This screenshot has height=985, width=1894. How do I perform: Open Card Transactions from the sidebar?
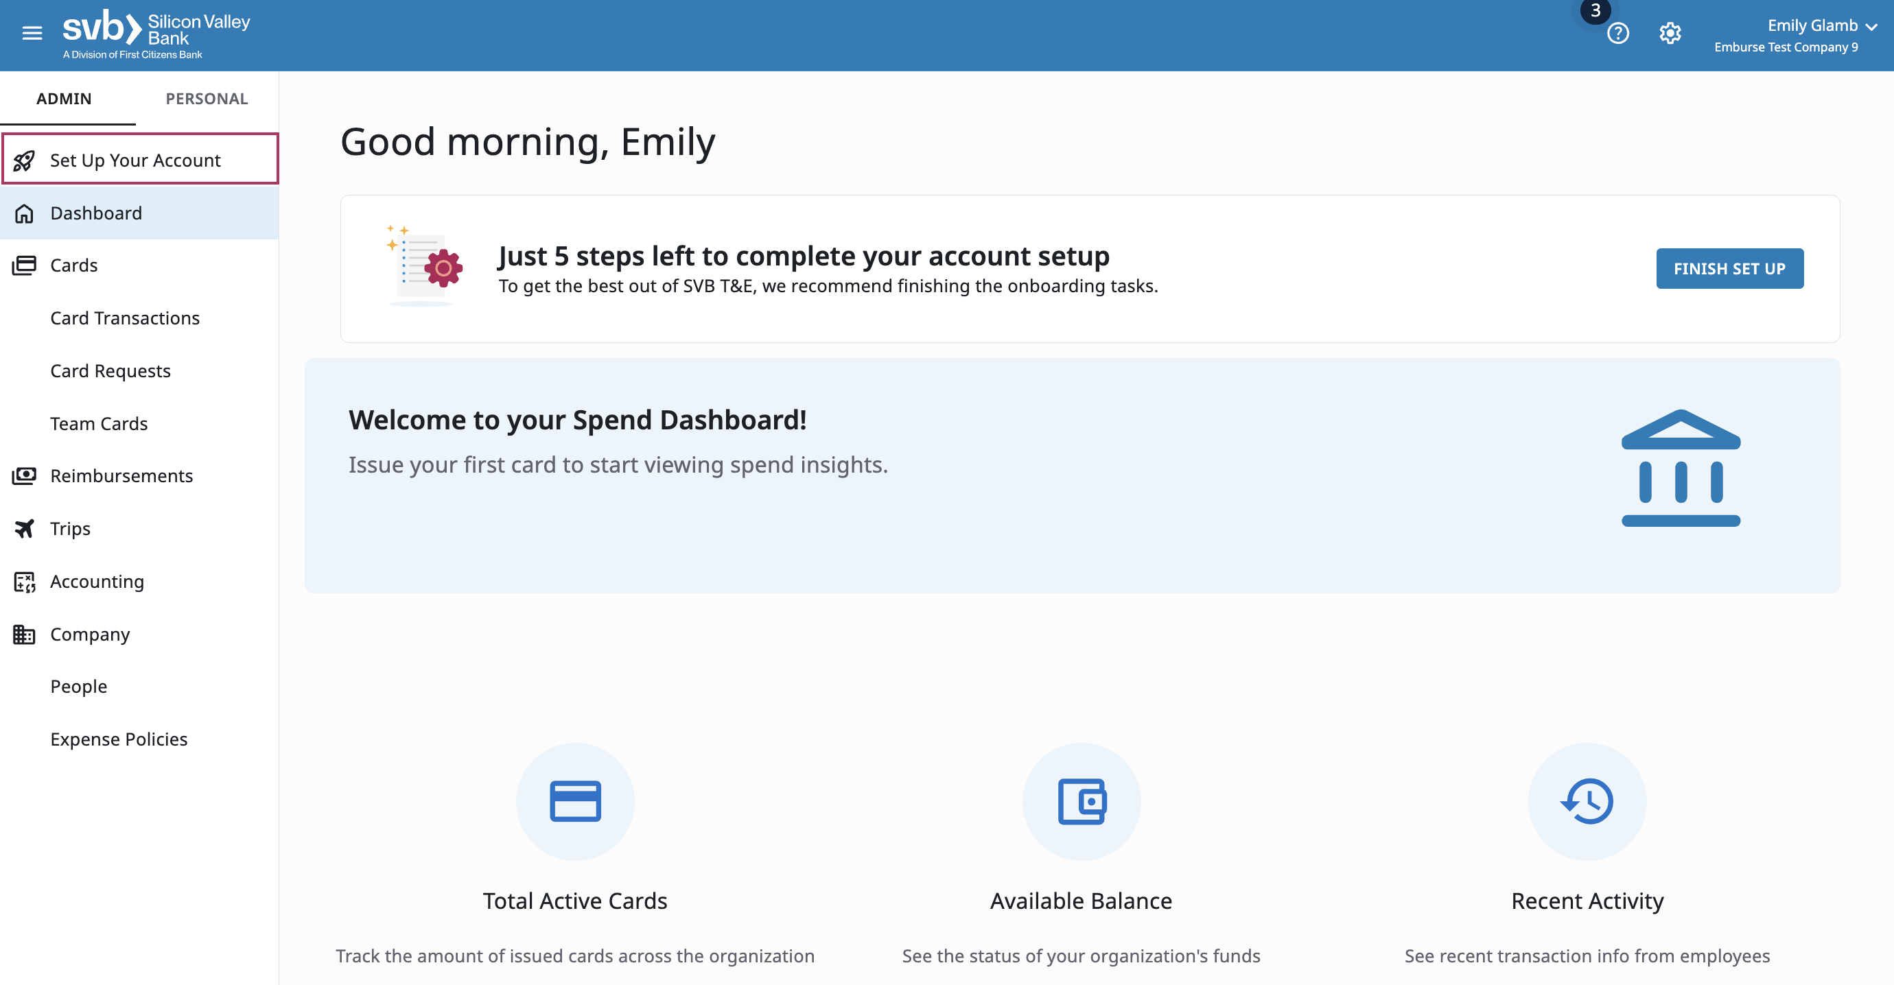(125, 318)
